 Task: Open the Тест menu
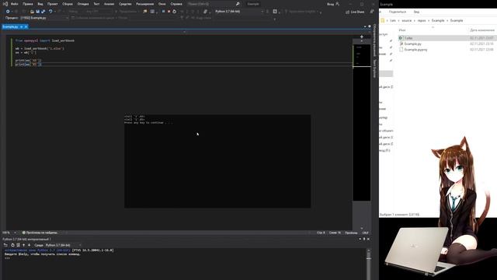click(96, 4)
